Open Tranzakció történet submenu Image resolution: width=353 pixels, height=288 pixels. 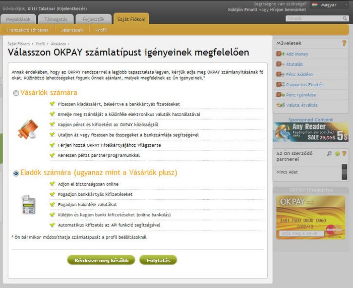pyautogui.click(x=27, y=30)
